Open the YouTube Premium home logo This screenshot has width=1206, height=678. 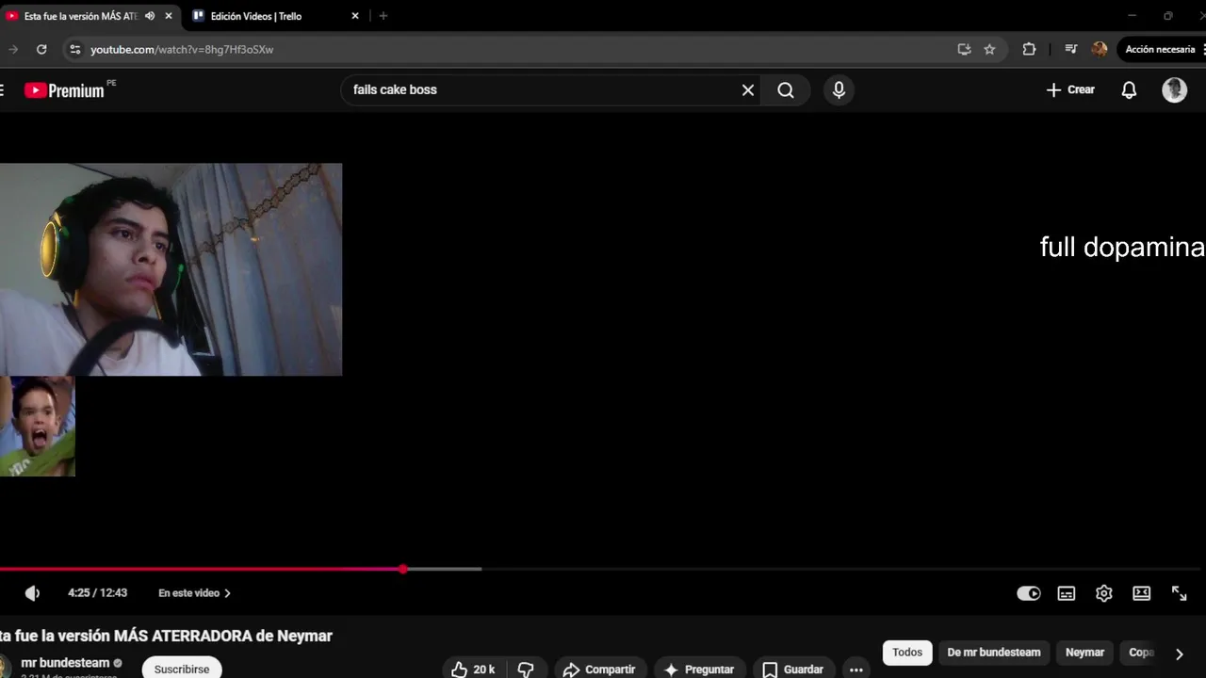click(64, 90)
